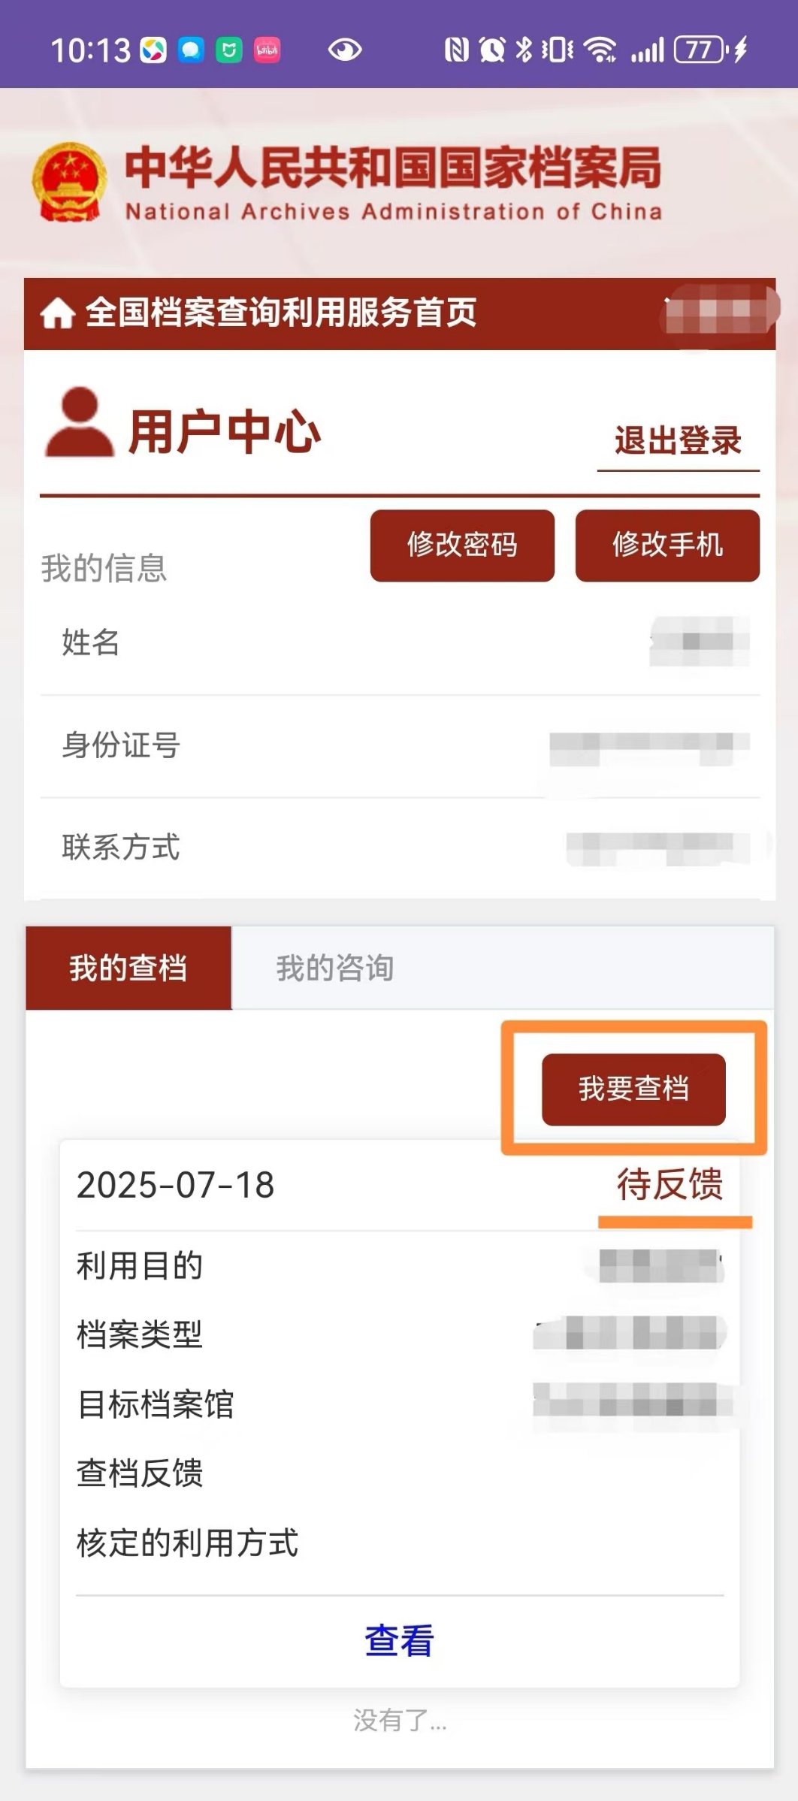Tap the alarm clock status icon
Viewport: 798px width, 1801px height.
click(492, 50)
